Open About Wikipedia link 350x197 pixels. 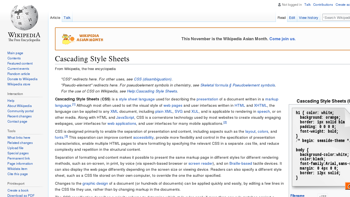(x=19, y=106)
